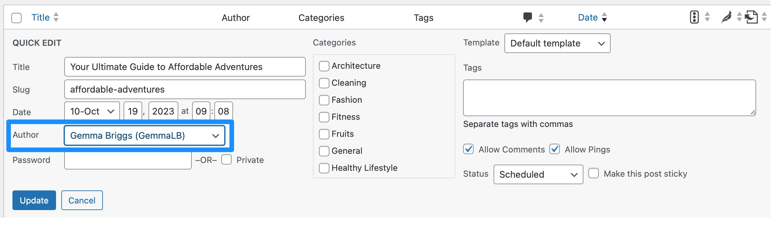
Task: Click the sort arrows beside the import icon
Action: point(764,17)
